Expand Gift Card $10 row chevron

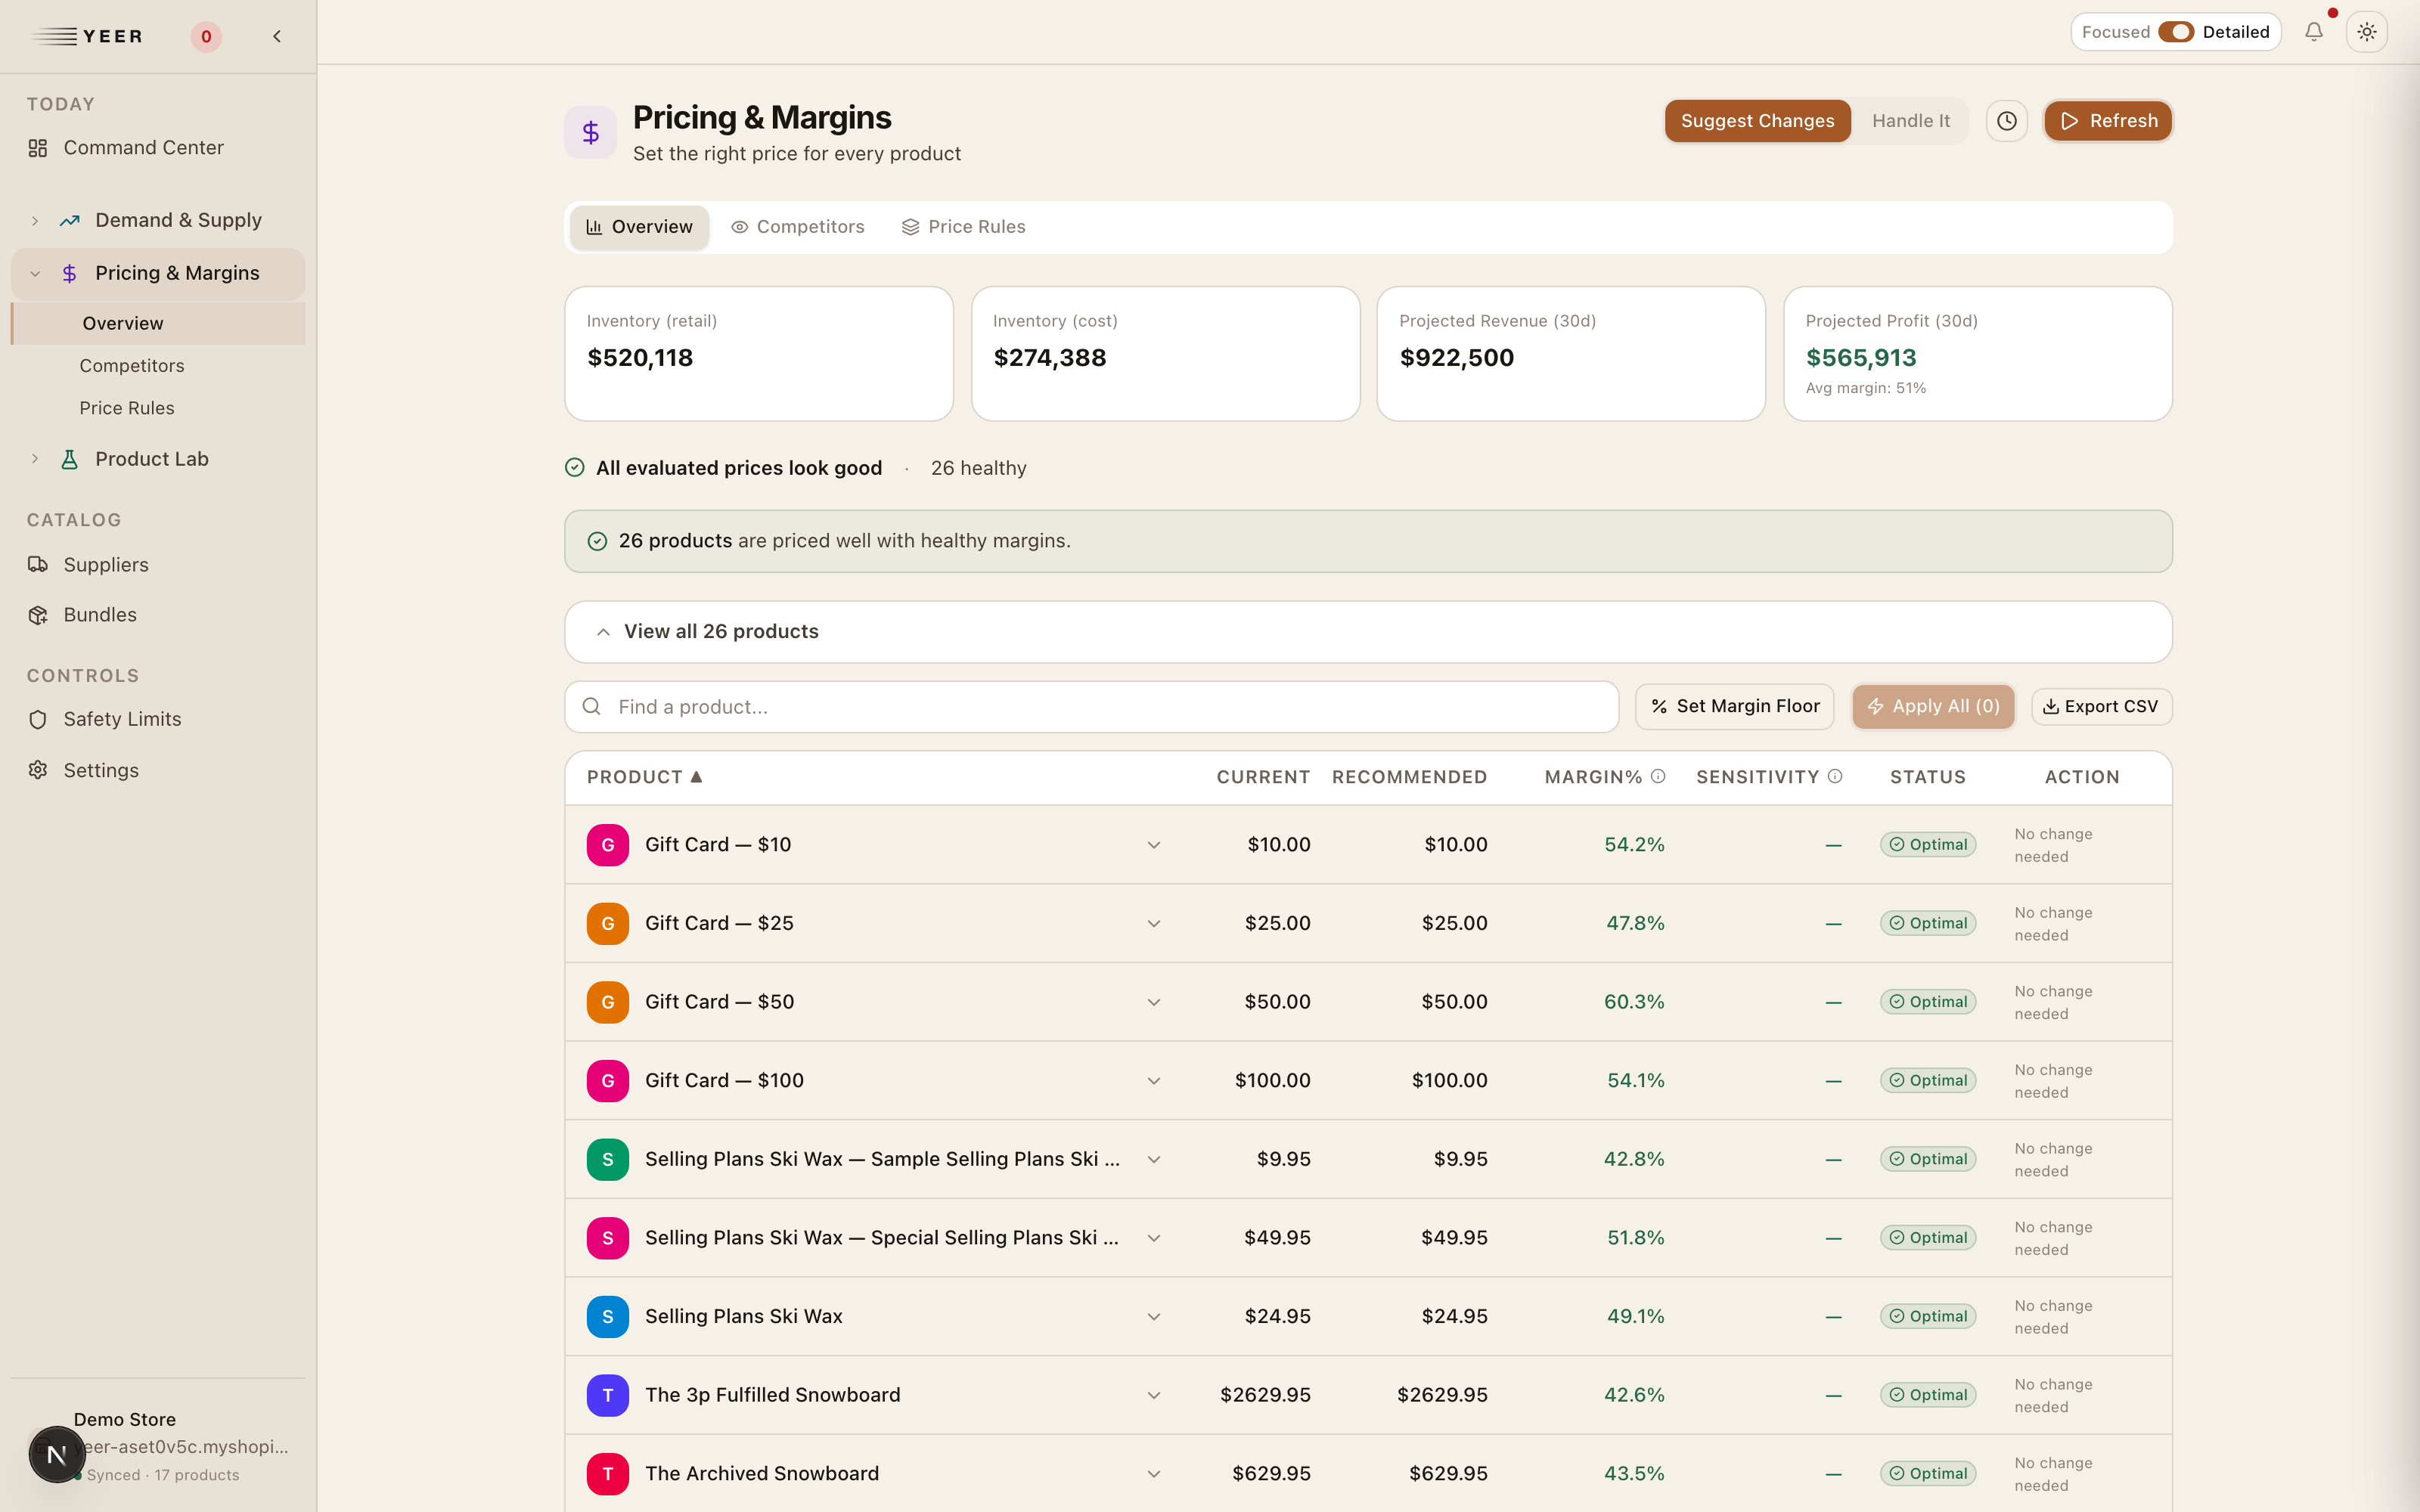[x=1153, y=845]
